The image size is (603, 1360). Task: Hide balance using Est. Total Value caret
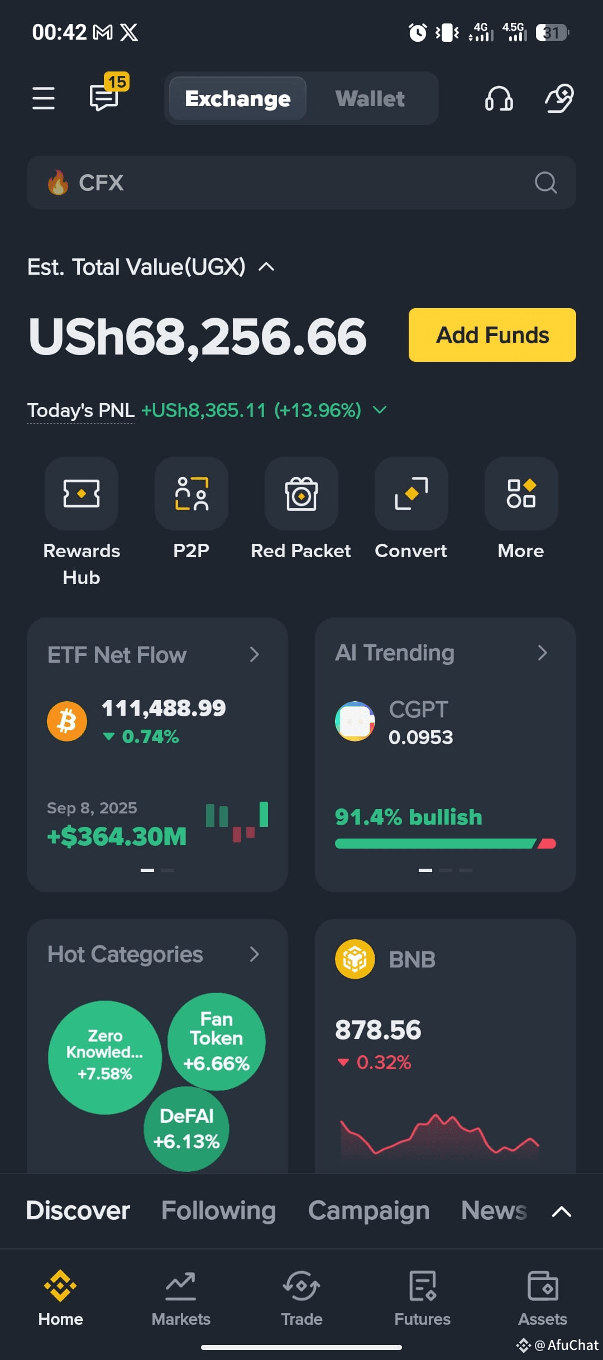[x=266, y=267]
